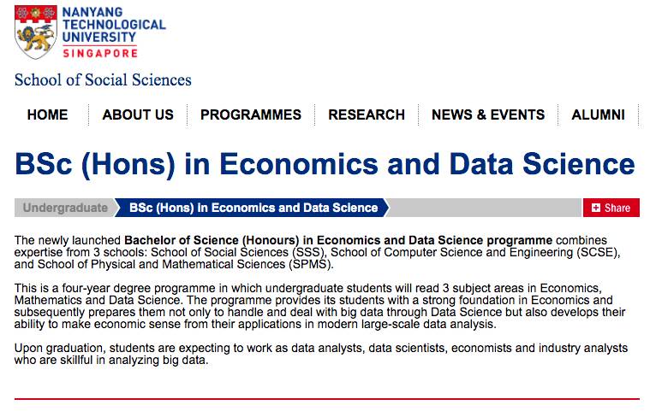Viewport: 650px width, 411px height.
Task: Open the RESEARCH menu item
Action: click(367, 114)
